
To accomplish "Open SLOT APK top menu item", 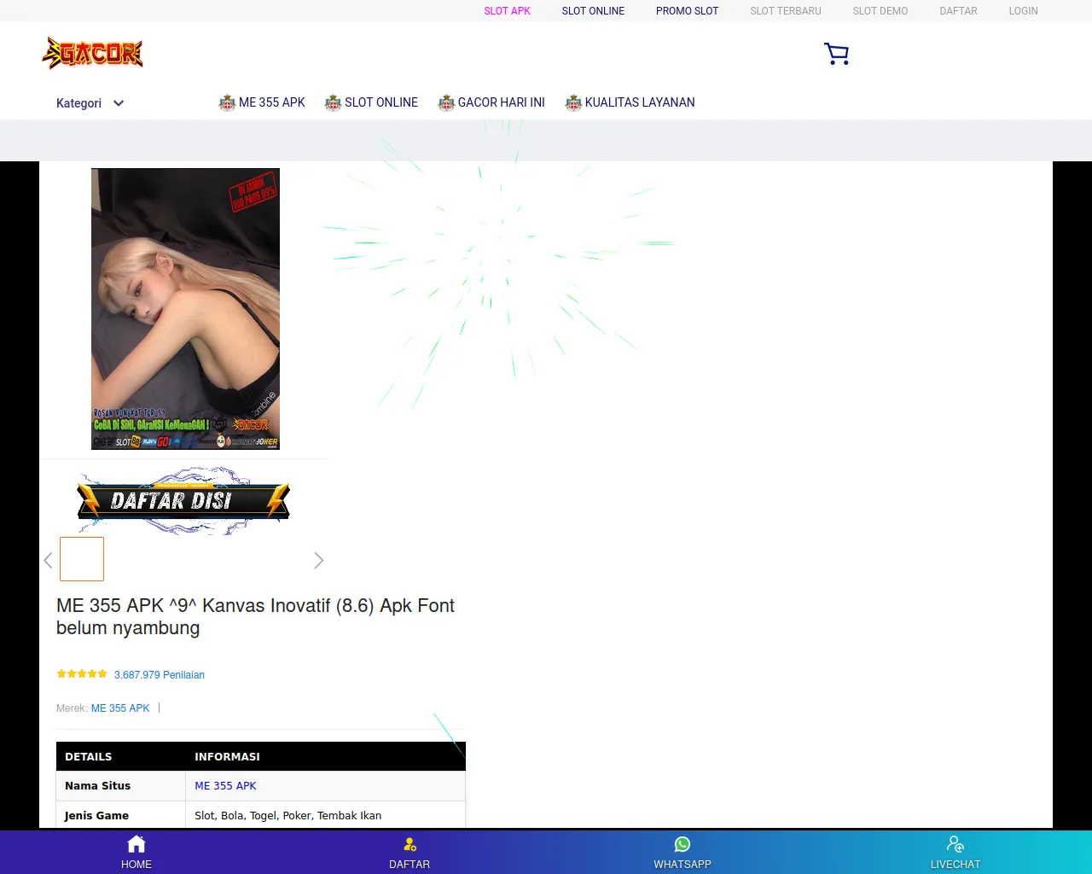I will (507, 11).
